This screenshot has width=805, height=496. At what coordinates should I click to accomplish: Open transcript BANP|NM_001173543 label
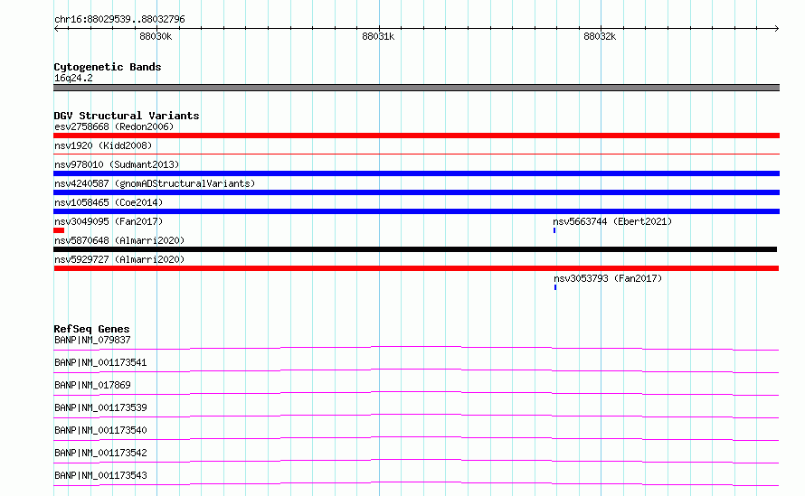[100, 475]
